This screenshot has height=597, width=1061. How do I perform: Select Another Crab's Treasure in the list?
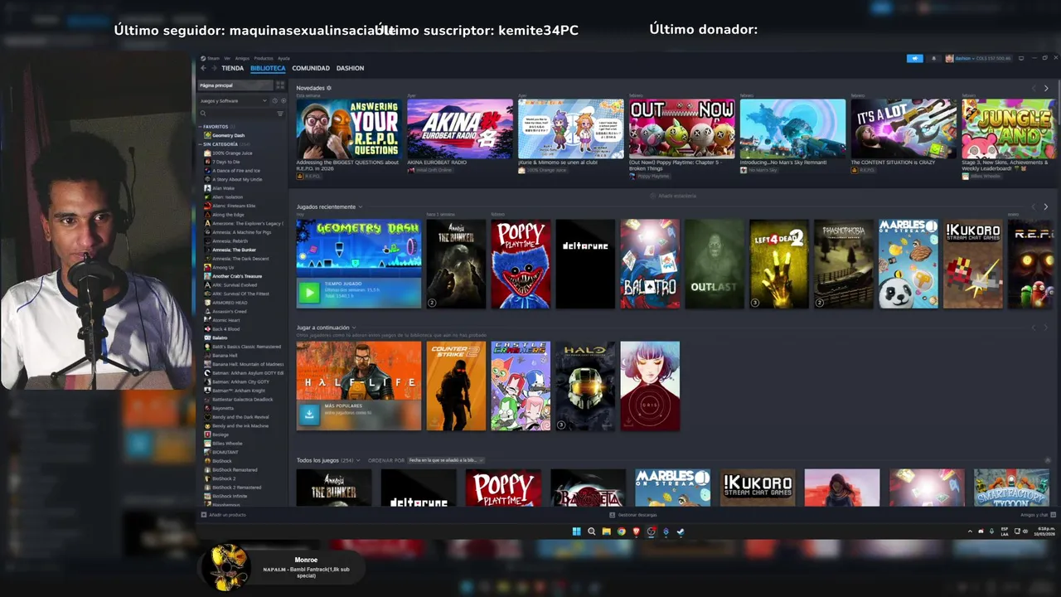(236, 276)
